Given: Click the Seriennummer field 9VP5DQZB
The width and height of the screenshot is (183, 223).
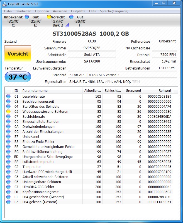Looking at the screenshot, I should coord(92,48).
